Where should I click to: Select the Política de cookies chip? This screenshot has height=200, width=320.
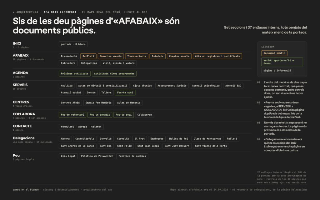pyautogui.click(x=132, y=156)
